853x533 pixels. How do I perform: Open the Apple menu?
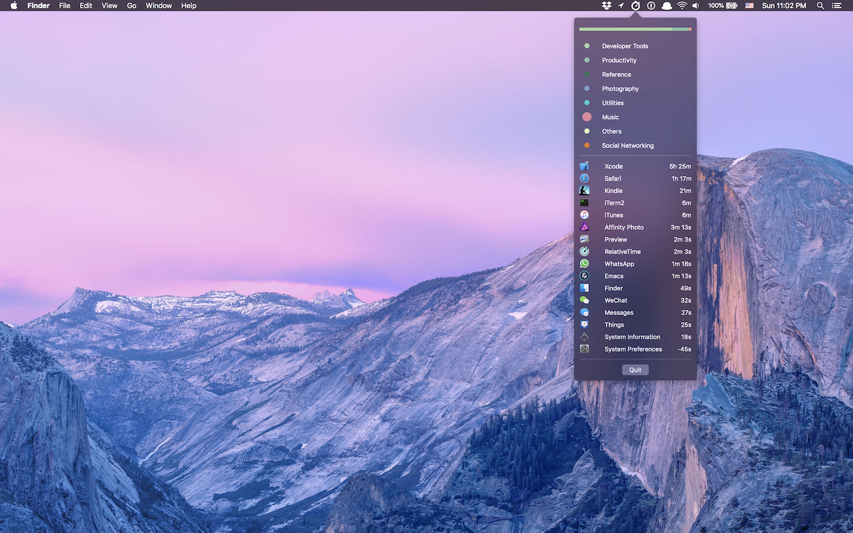(14, 5)
